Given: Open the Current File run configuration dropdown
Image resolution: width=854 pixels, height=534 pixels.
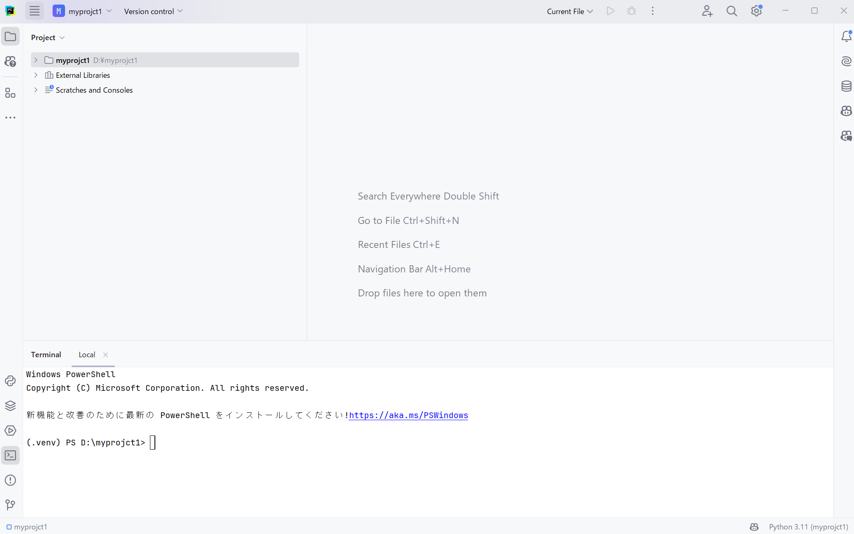Looking at the screenshot, I should tap(569, 11).
